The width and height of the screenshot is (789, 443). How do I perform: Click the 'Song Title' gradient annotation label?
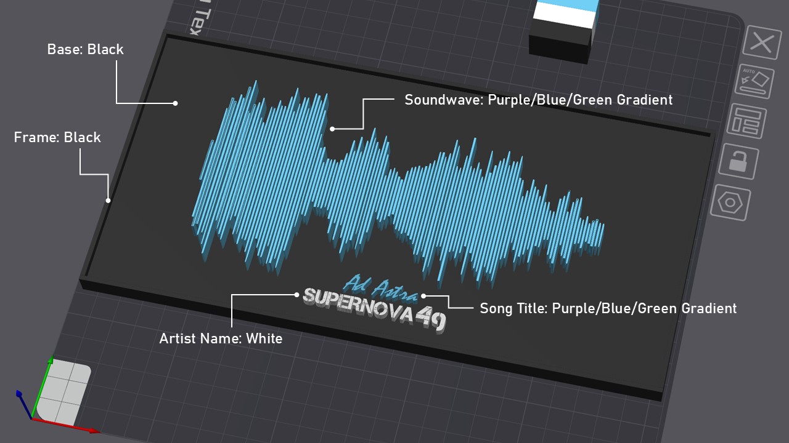[608, 308]
